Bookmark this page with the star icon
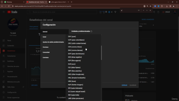The width and height of the screenshot is (179, 101). pos(150,6)
